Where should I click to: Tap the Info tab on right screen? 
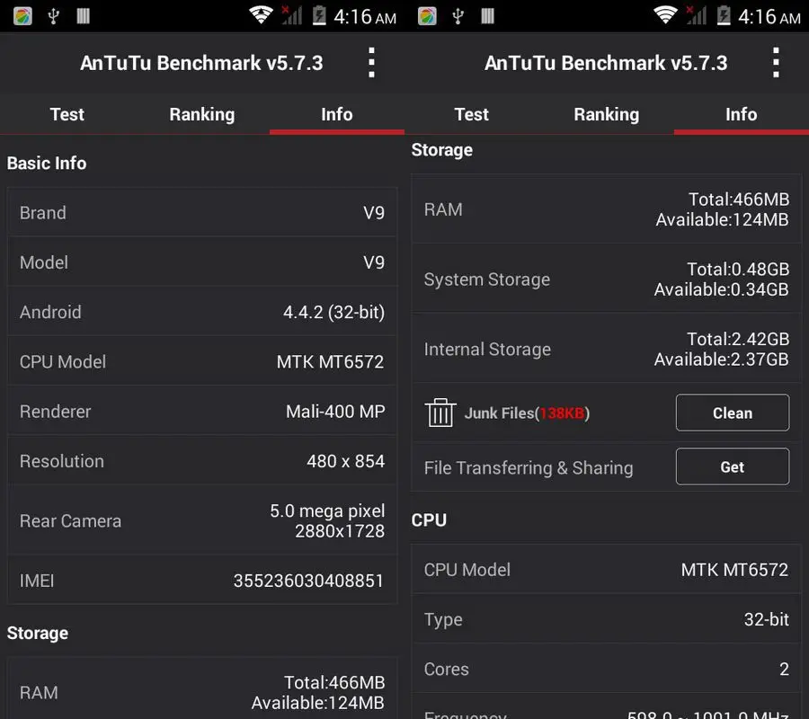click(742, 114)
